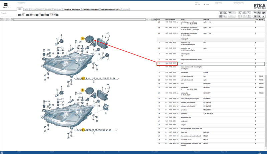Screen dimensions: 267x154
Task: Click the Name column header
Action: click(183, 20)
